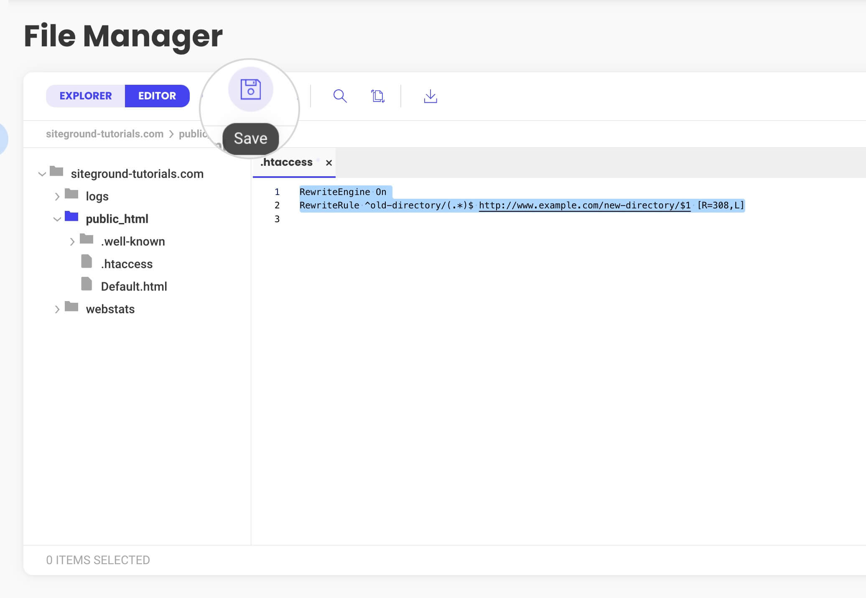Viewport: 866px width, 598px height.
Task: Click the logs folder icon
Action: 71,194
